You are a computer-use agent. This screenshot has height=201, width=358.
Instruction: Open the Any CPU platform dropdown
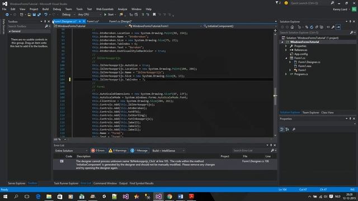tap(89, 15)
